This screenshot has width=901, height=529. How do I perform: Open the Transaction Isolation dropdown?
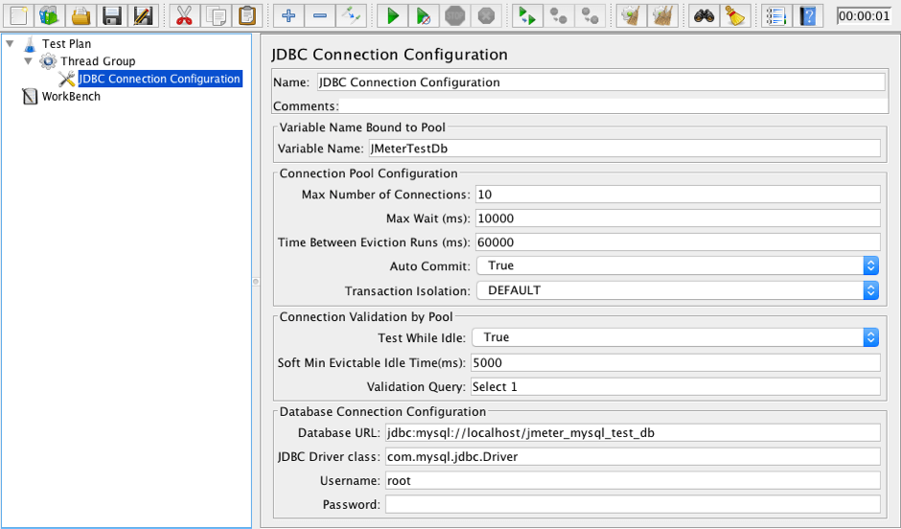click(x=678, y=290)
